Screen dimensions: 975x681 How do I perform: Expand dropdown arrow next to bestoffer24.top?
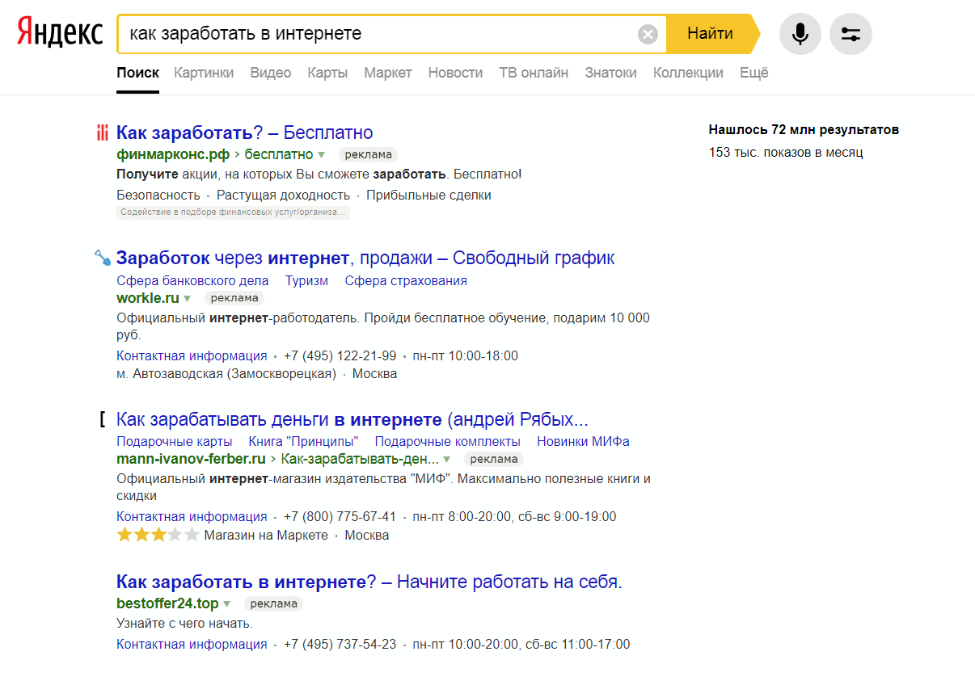click(x=227, y=603)
